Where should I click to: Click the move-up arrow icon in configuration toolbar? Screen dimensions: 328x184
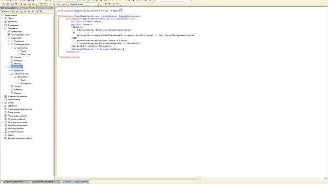coord(29,11)
